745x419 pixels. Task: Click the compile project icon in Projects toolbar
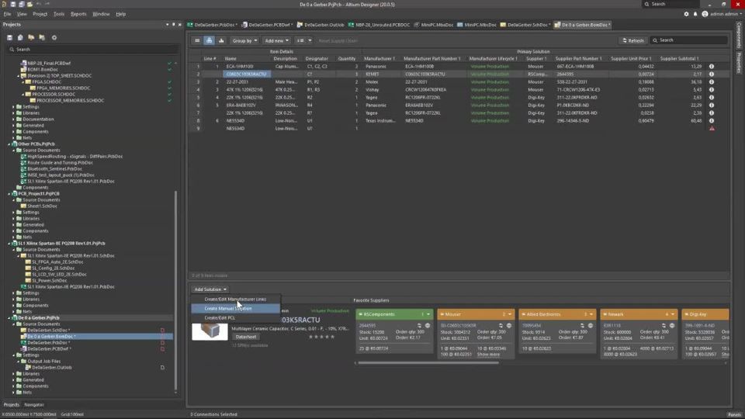coord(20,37)
